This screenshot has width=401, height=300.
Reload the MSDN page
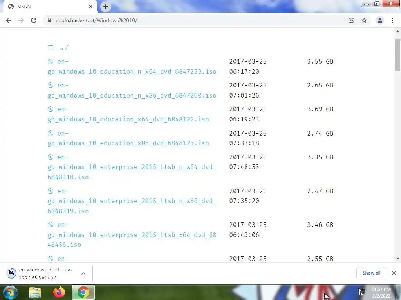(34, 20)
